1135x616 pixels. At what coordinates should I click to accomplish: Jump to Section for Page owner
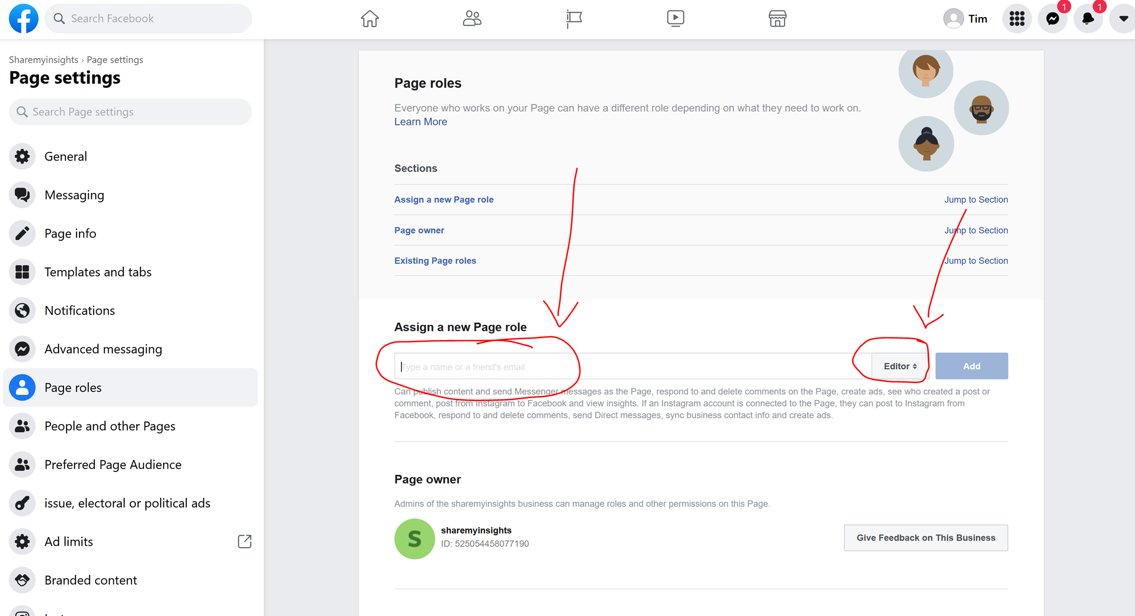(976, 230)
